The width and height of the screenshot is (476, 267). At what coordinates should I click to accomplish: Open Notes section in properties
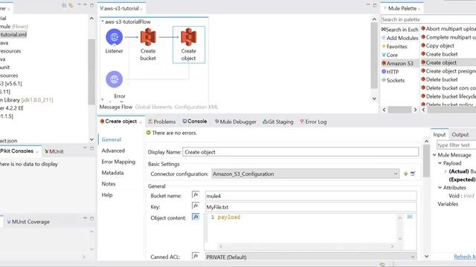click(109, 184)
